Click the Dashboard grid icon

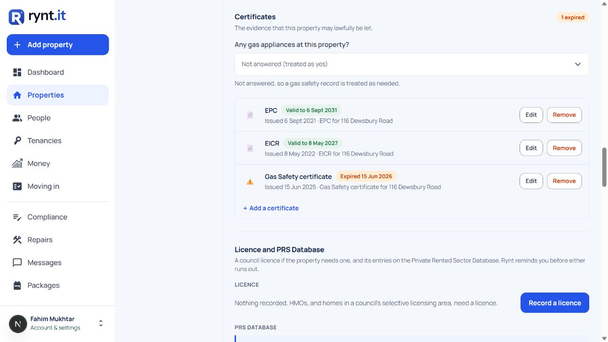17,73
